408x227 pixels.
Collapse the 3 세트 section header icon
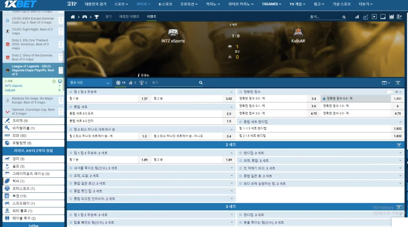pyautogui.click(x=399, y=206)
